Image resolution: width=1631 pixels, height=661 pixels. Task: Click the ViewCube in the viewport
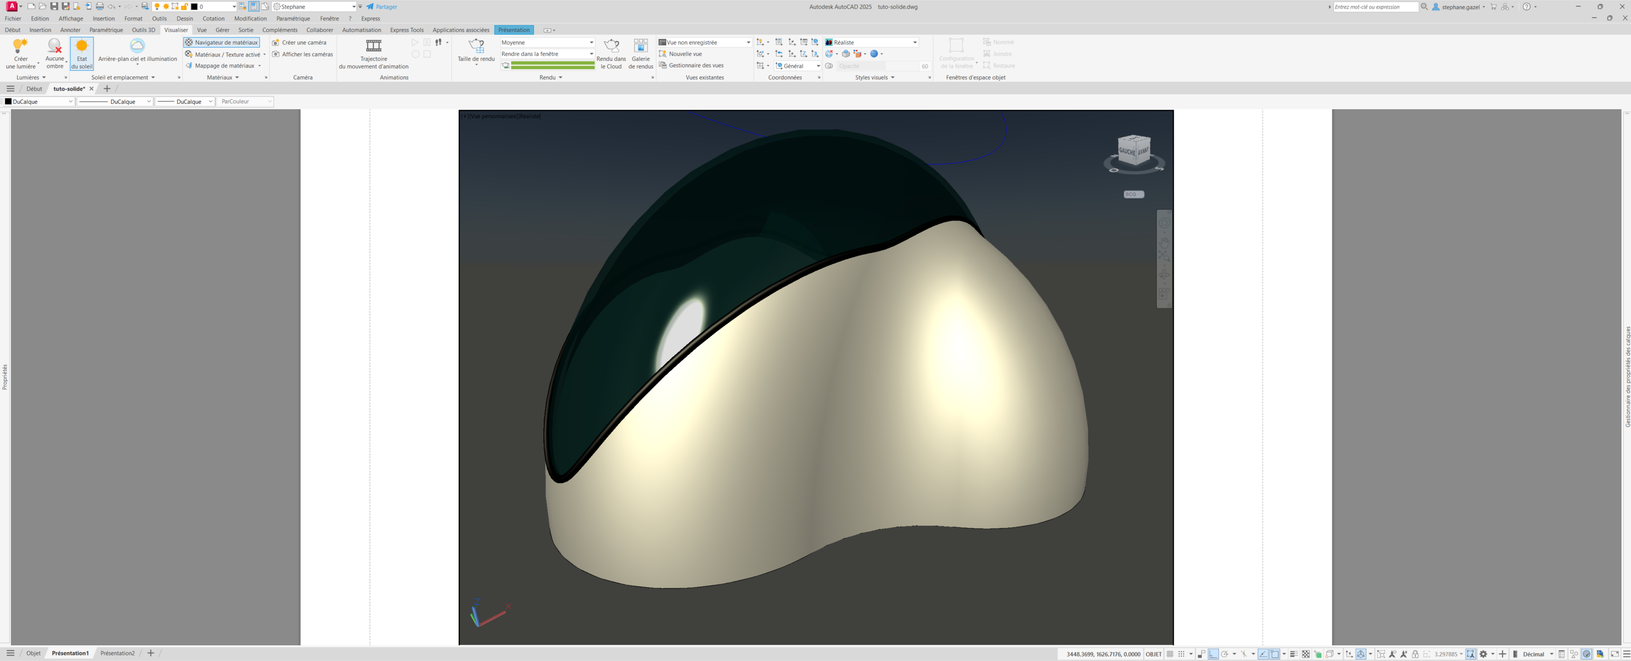[1133, 151]
